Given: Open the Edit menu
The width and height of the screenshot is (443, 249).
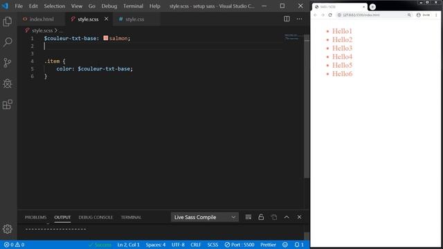Looking at the screenshot, I should (33, 6).
